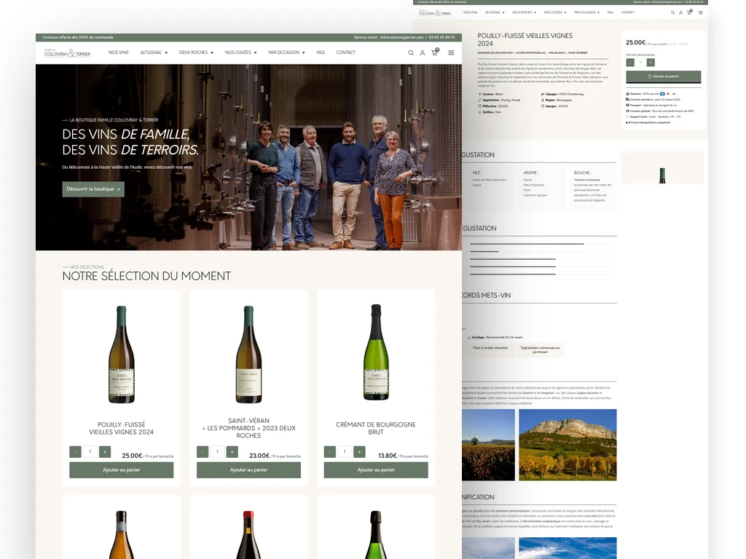Open shopping cart icon in front page header
This screenshot has height=559, width=746.
434,52
